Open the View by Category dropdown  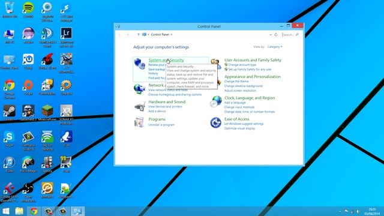click(275, 47)
